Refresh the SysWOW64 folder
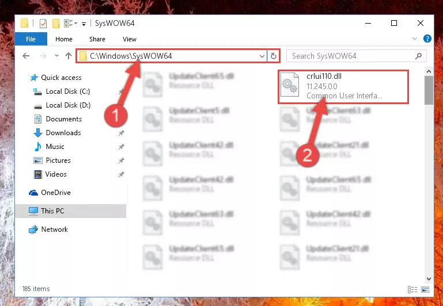The height and width of the screenshot is (306, 443). pyautogui.click(x=273, y=56)
